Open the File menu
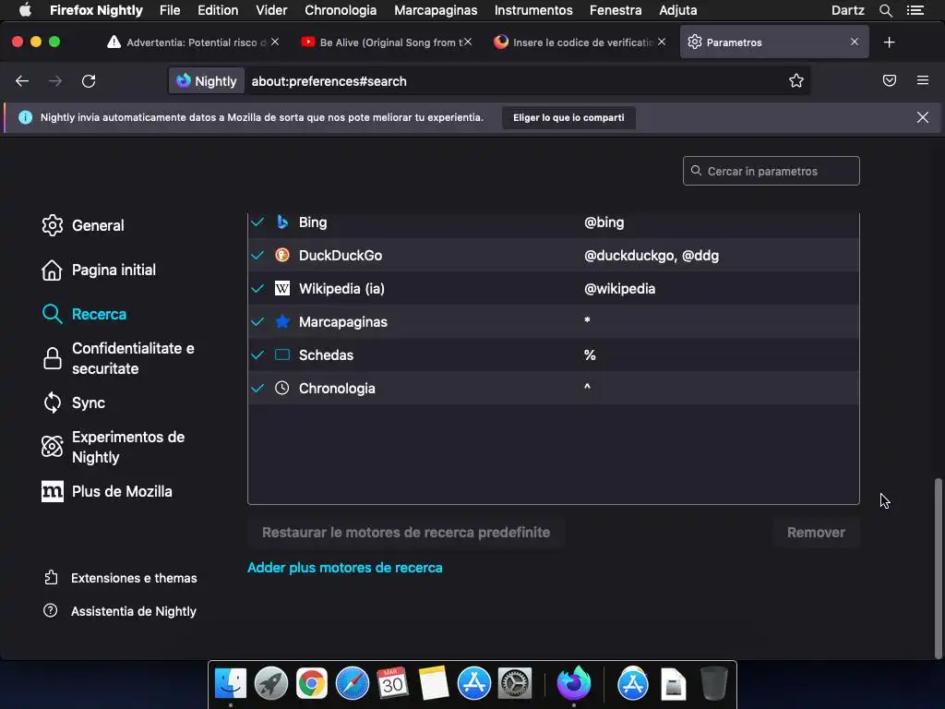Screen dimensions: 945x709 (x=170, y=10)
